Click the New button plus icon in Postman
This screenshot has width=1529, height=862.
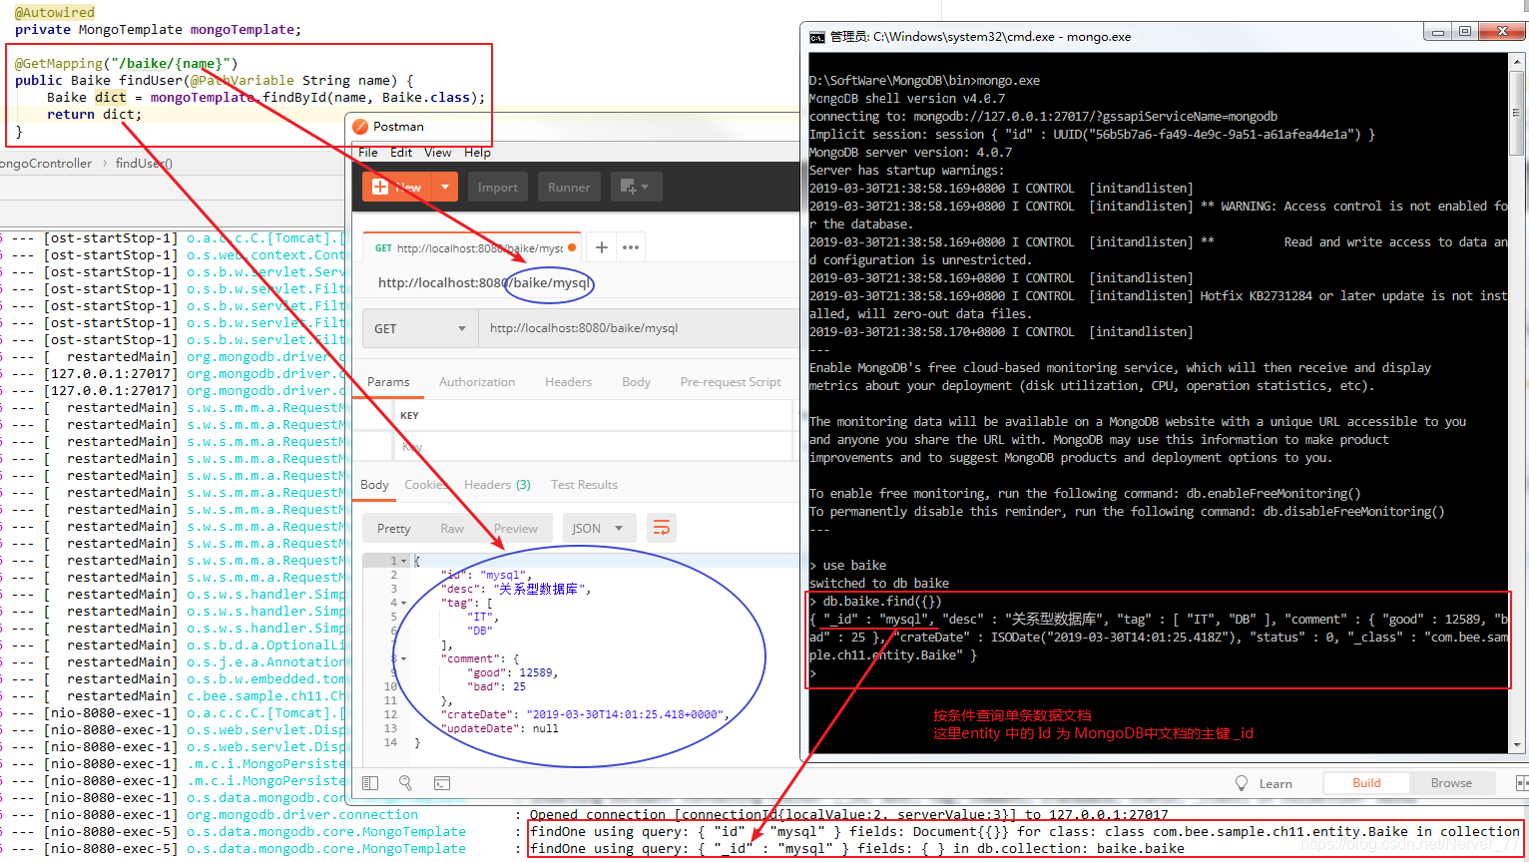point(380,187)
